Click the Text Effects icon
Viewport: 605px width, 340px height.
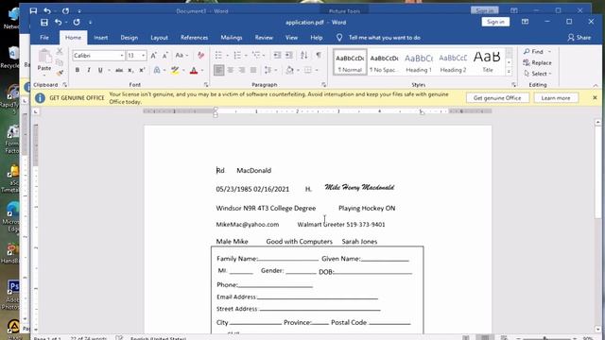[x=157, y=70]
